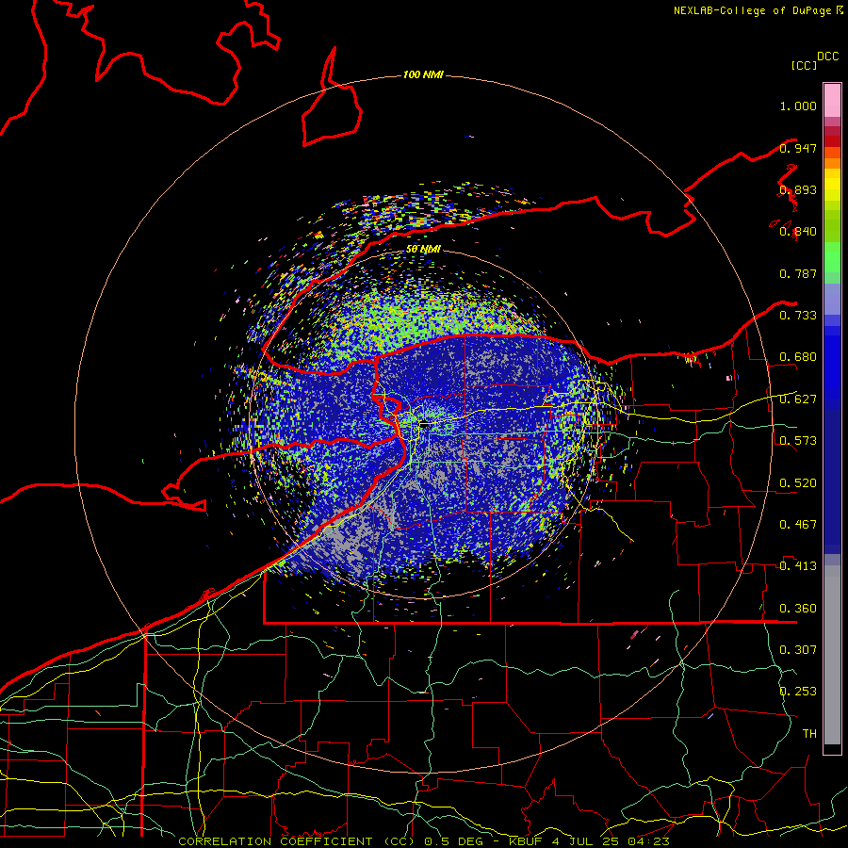Click the dark red swatch in color bar
The height and width of the screenshot is (848, 848).
(x=832, y=140)
